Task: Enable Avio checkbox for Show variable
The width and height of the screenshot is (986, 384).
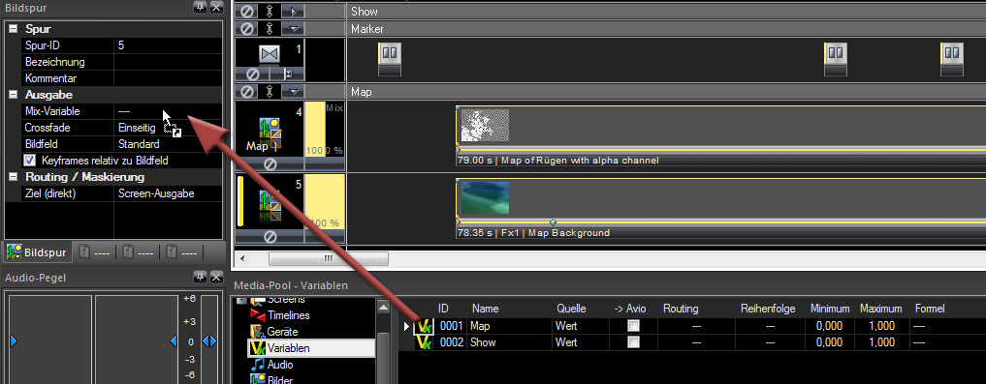Action: 634,342
